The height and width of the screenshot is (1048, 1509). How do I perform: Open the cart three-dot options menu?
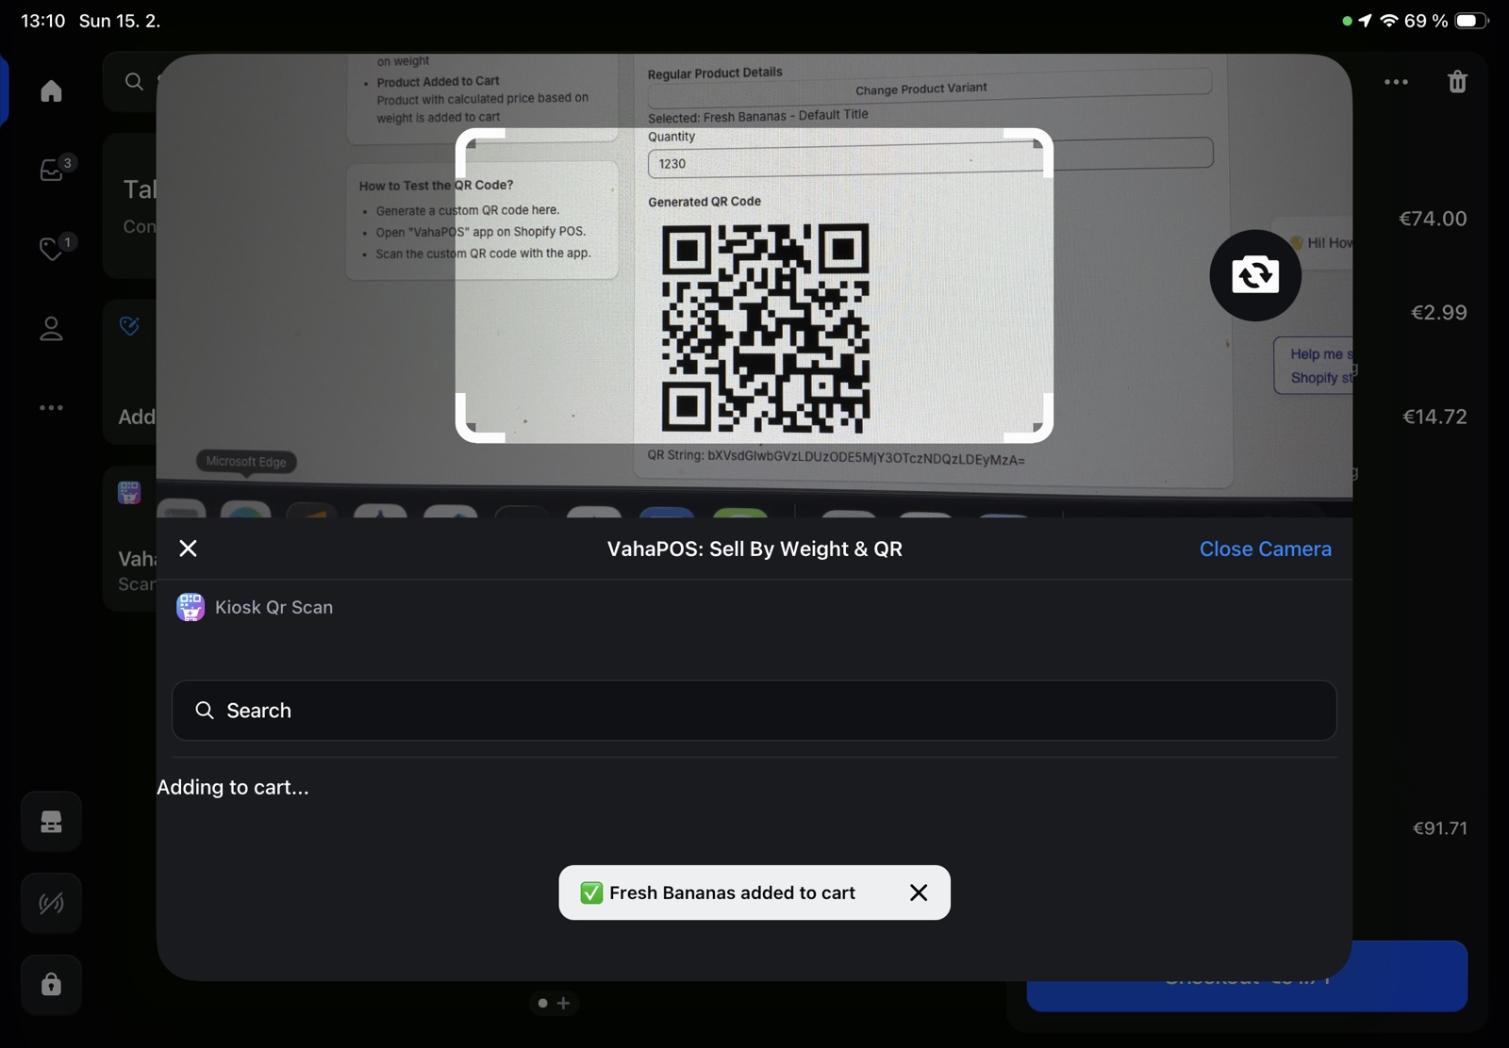(x=1396, y=82)
